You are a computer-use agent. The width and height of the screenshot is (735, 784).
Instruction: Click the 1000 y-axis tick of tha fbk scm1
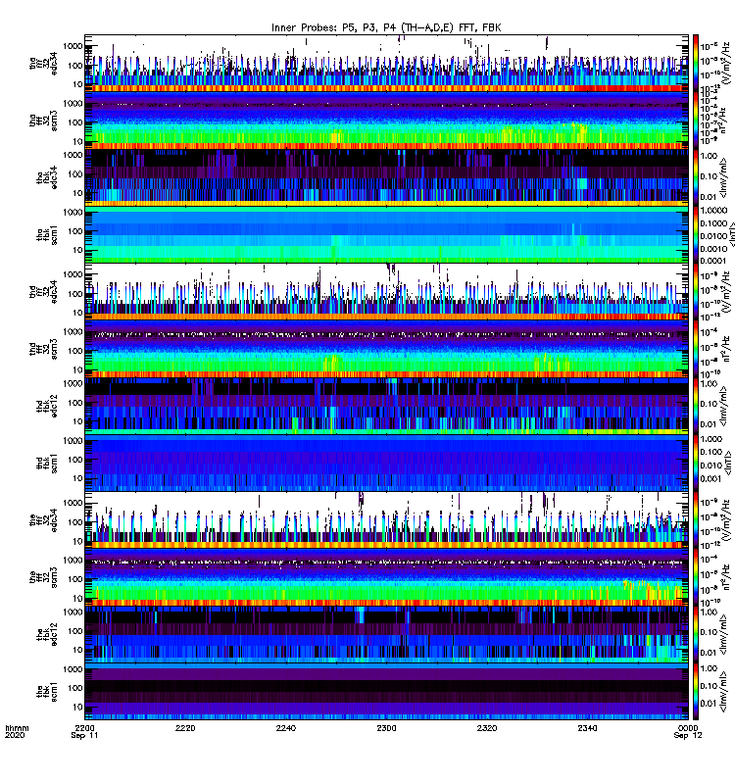click(x=73, y=213)
